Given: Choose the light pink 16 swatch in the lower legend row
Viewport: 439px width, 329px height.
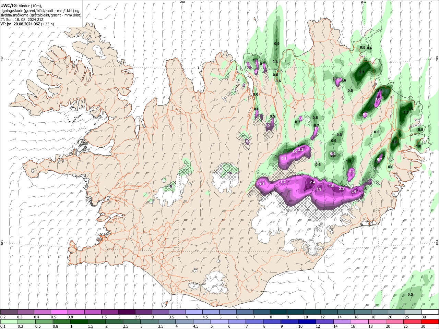Looking at the screenshot, I should tap(360, 322).
